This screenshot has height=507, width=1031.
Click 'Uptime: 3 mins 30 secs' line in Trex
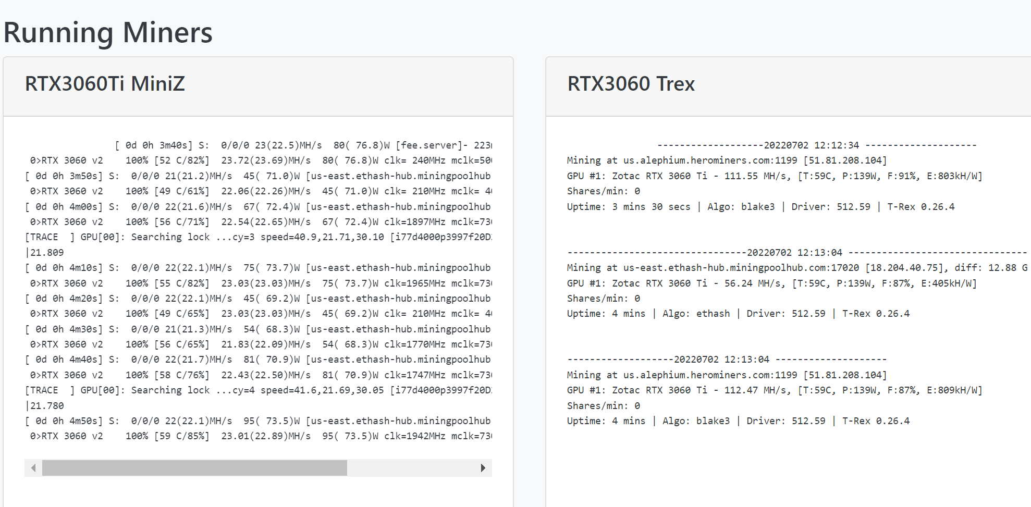coord(761,207)
